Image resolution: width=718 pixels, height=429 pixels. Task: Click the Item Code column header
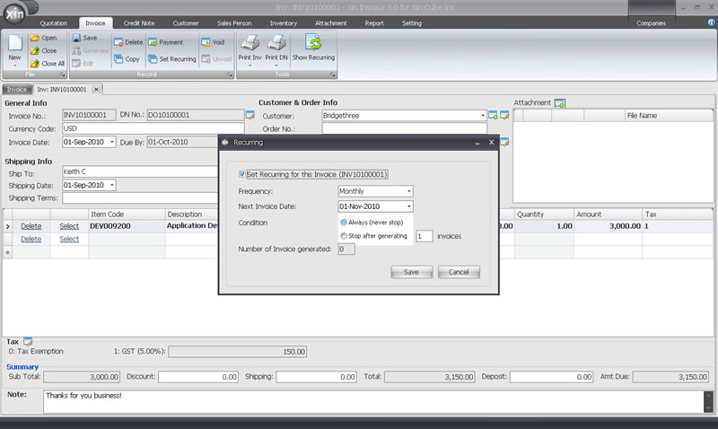(127, 214)
